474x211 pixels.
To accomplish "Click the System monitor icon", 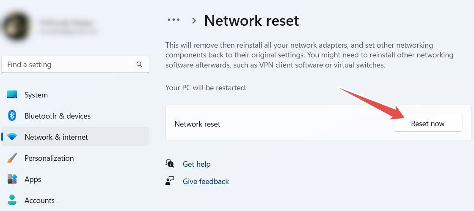I will 12,95.
